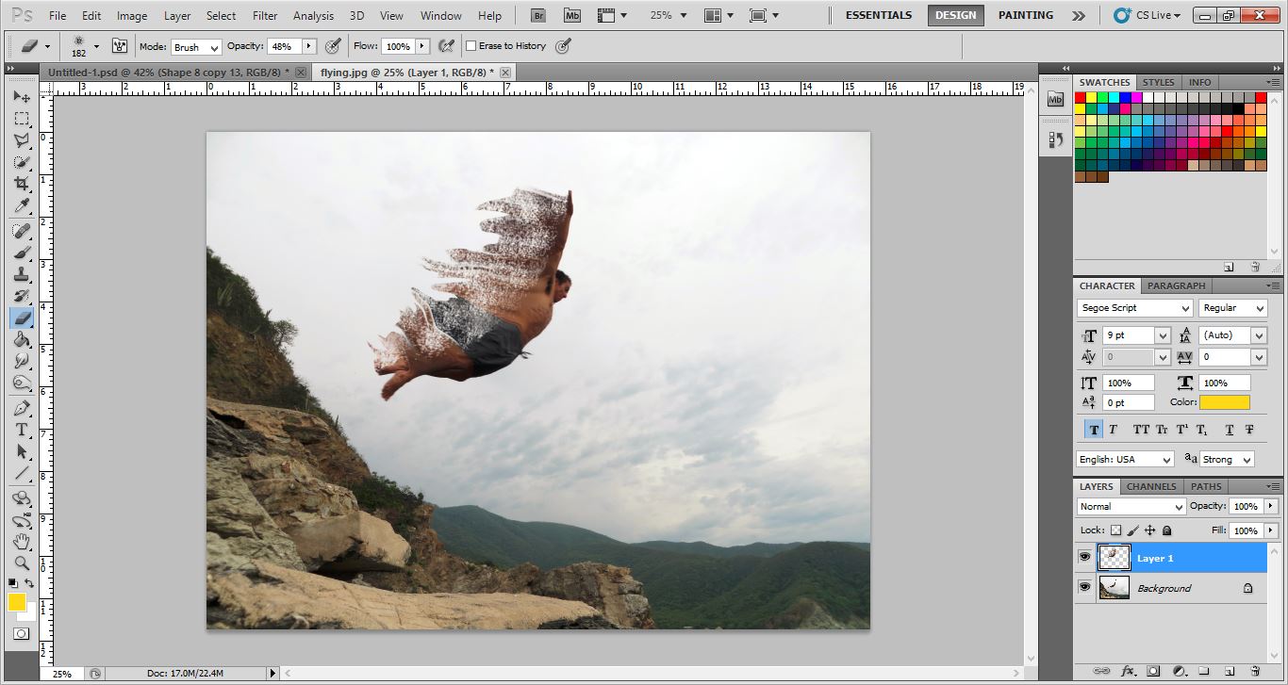
Task: Select the Move tool
Action: pos(22,97)
